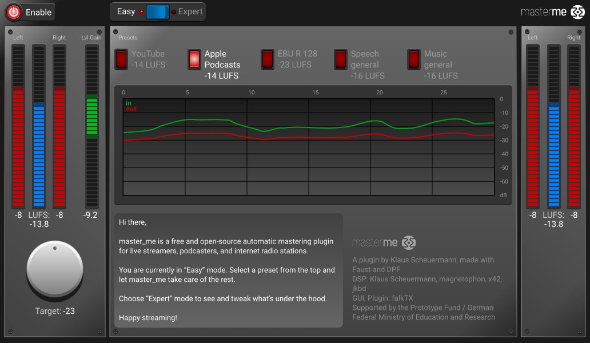This screenshot has height=343, width=590.
Task: Click the Lvl Gain meter bar
Action: coord(91,126)
